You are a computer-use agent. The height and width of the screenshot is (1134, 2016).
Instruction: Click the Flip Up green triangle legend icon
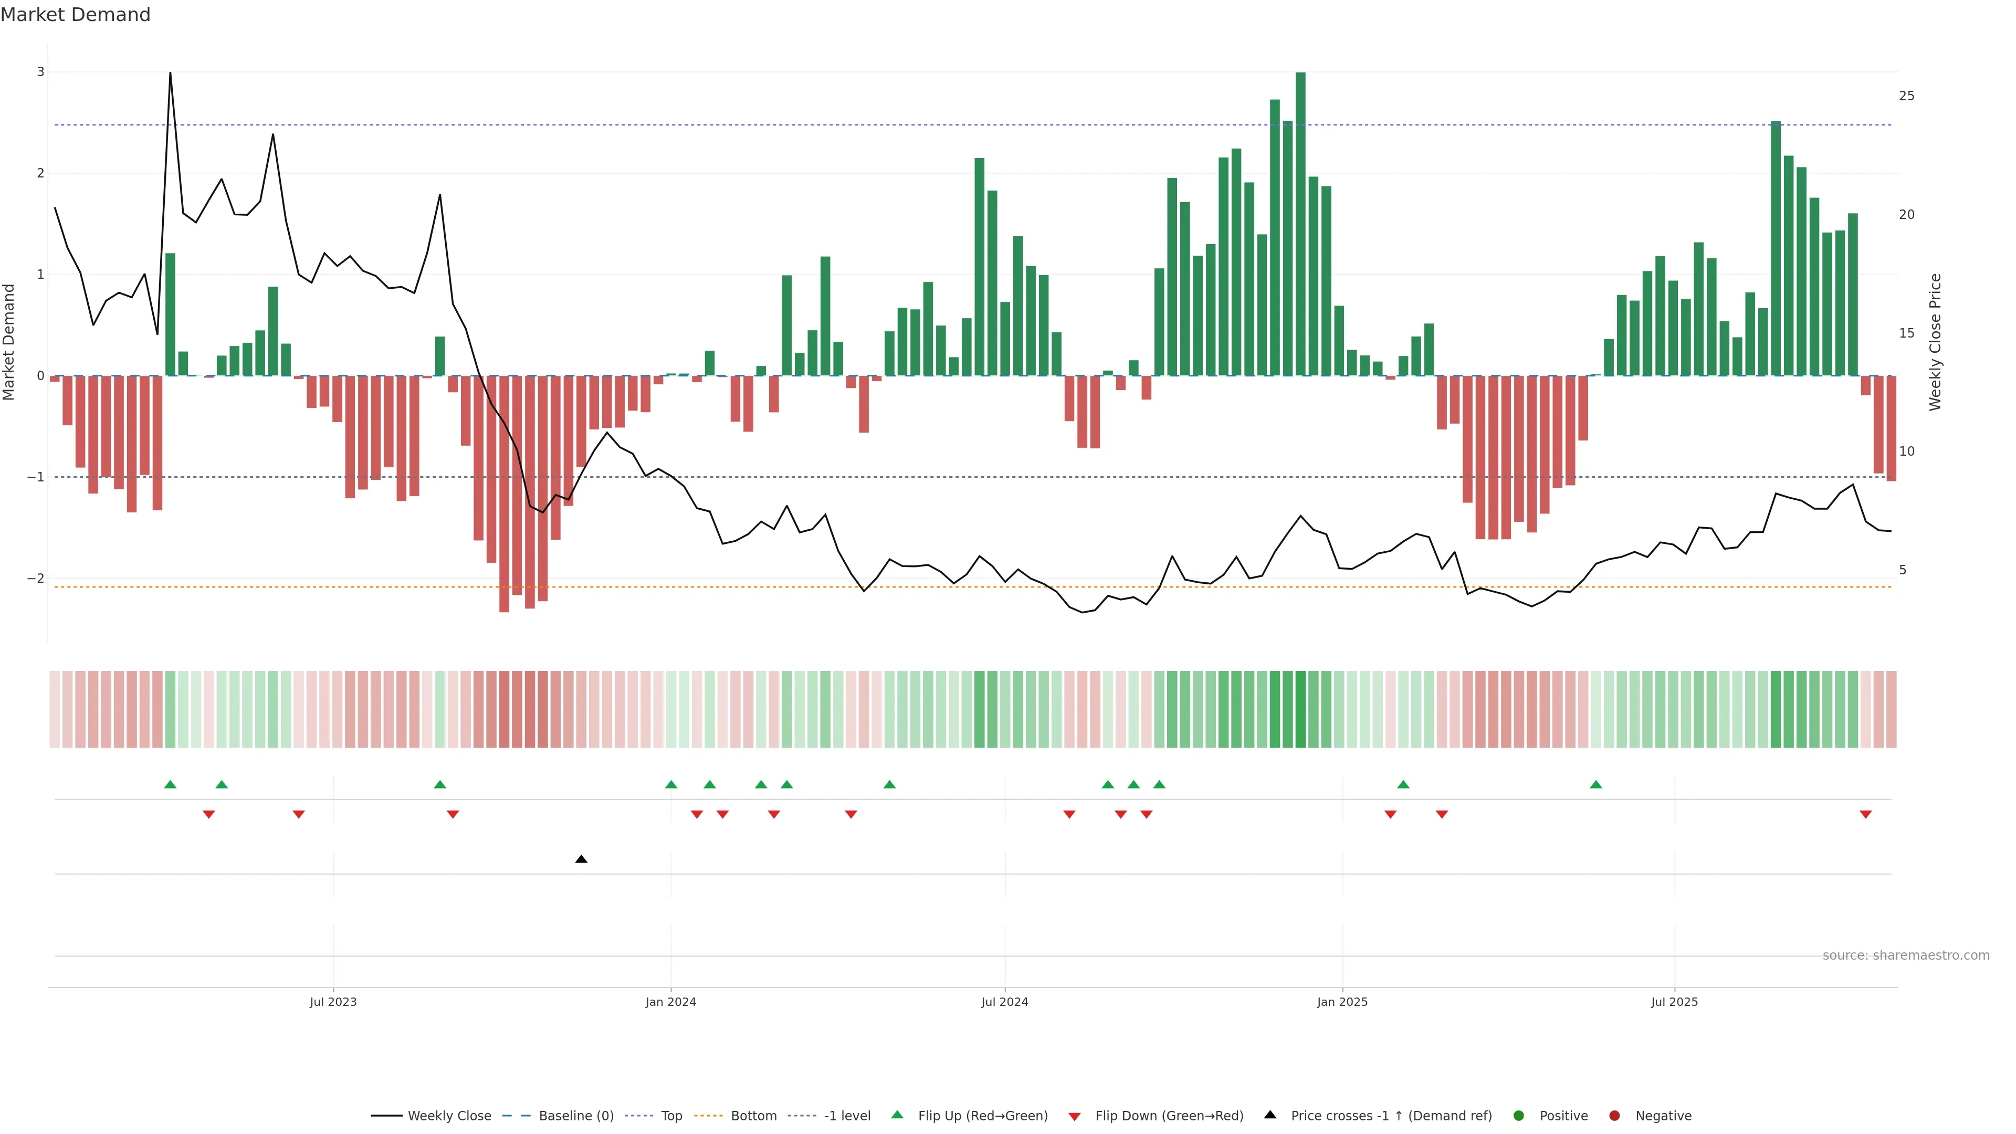[898, 1115]
